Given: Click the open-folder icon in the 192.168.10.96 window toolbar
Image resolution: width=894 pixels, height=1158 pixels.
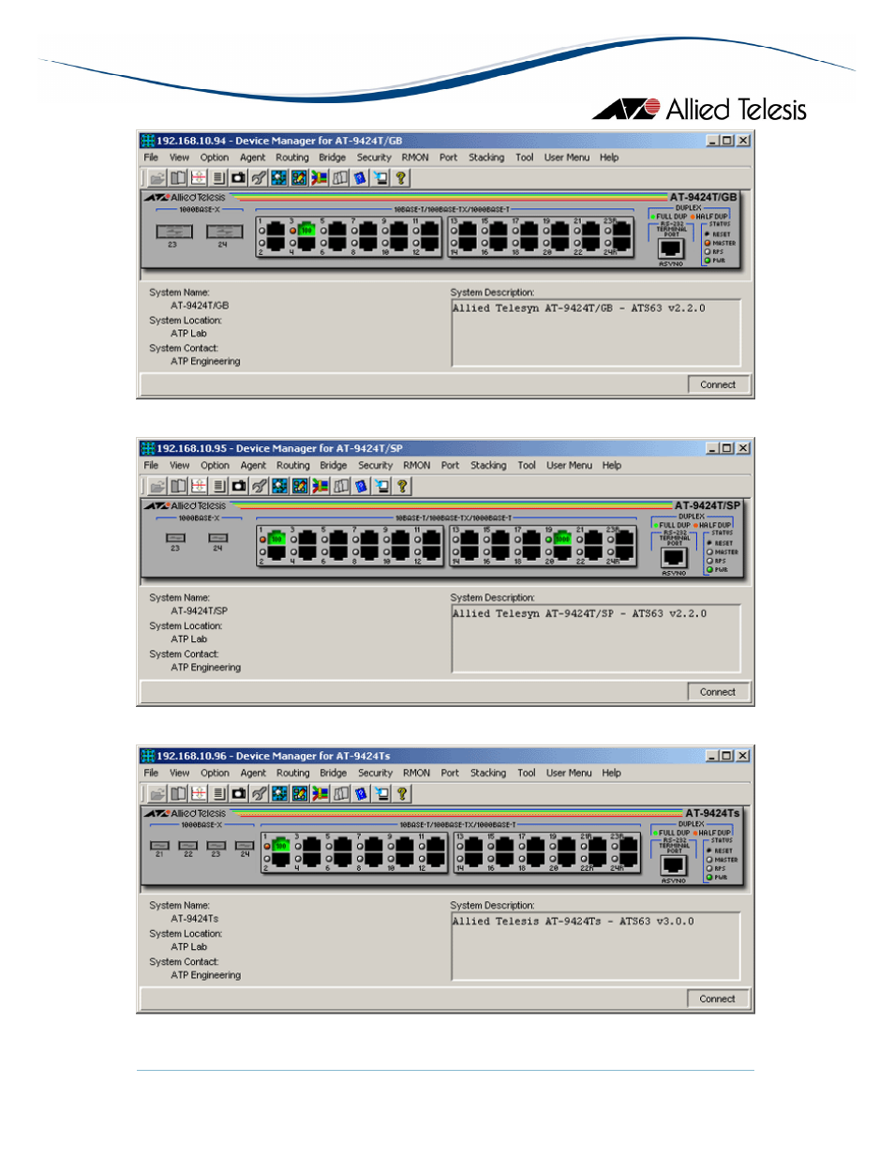Looking at the screenshot, I should [x=157, y=793].
